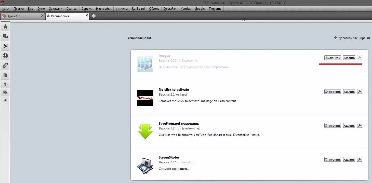This screenshot has width=372, height=183.
Task: Click the ScreenShoter title text
Action: point(169,157)
